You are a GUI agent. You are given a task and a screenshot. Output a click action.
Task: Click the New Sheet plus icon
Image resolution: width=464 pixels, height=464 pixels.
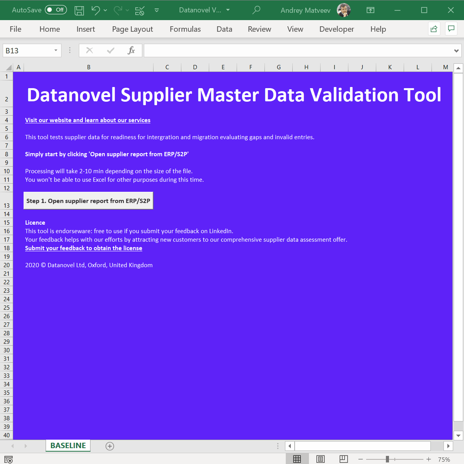110,446
